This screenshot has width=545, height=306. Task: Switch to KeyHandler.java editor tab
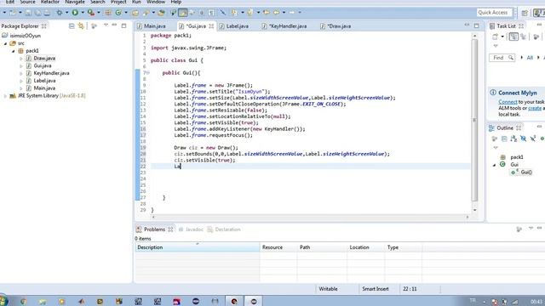(284, 26)
